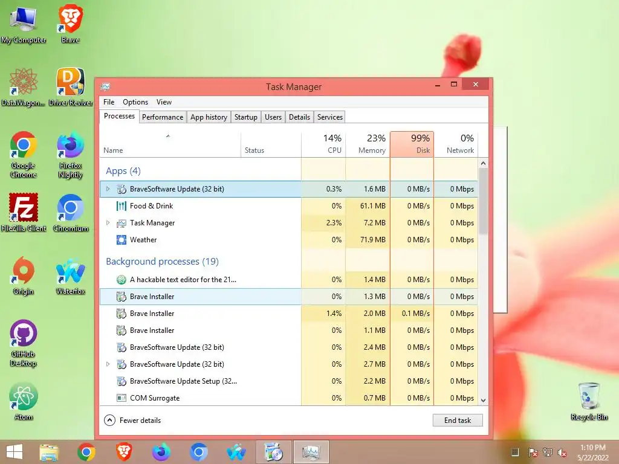
Task: Select the Weather app row
Action: [x=288, y=240]
